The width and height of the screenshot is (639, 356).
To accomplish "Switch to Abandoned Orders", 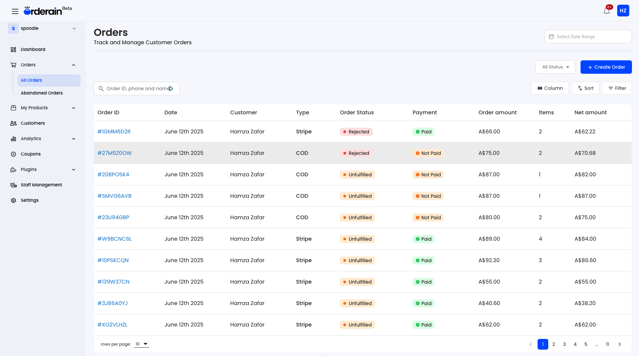I will click(x=42, y=93).
